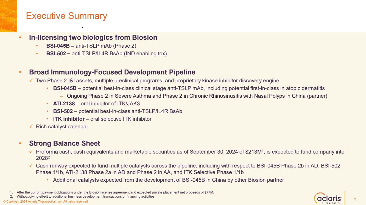Click the checkmark before "Proforma cash"
This screenshot has width=366, height=205.
tap(31, 152)
